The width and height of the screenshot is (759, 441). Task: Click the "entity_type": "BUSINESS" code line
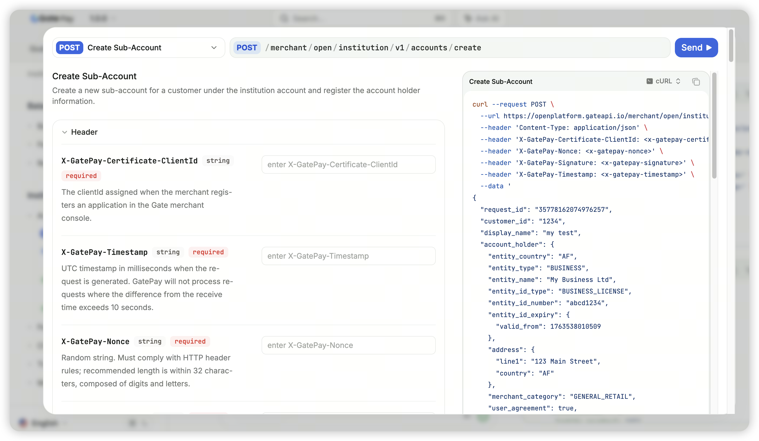(x=539, y=268)
